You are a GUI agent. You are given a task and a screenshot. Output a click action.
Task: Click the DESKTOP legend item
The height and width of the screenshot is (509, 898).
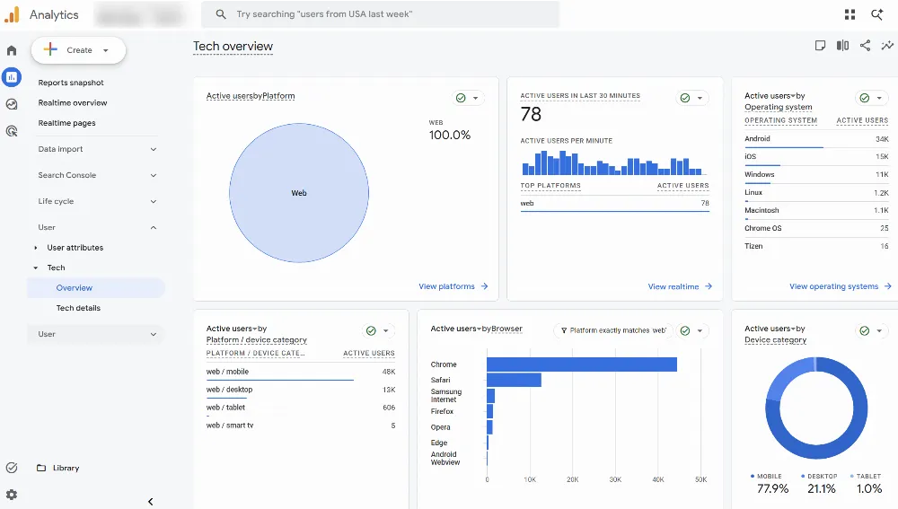click(820, 477)
